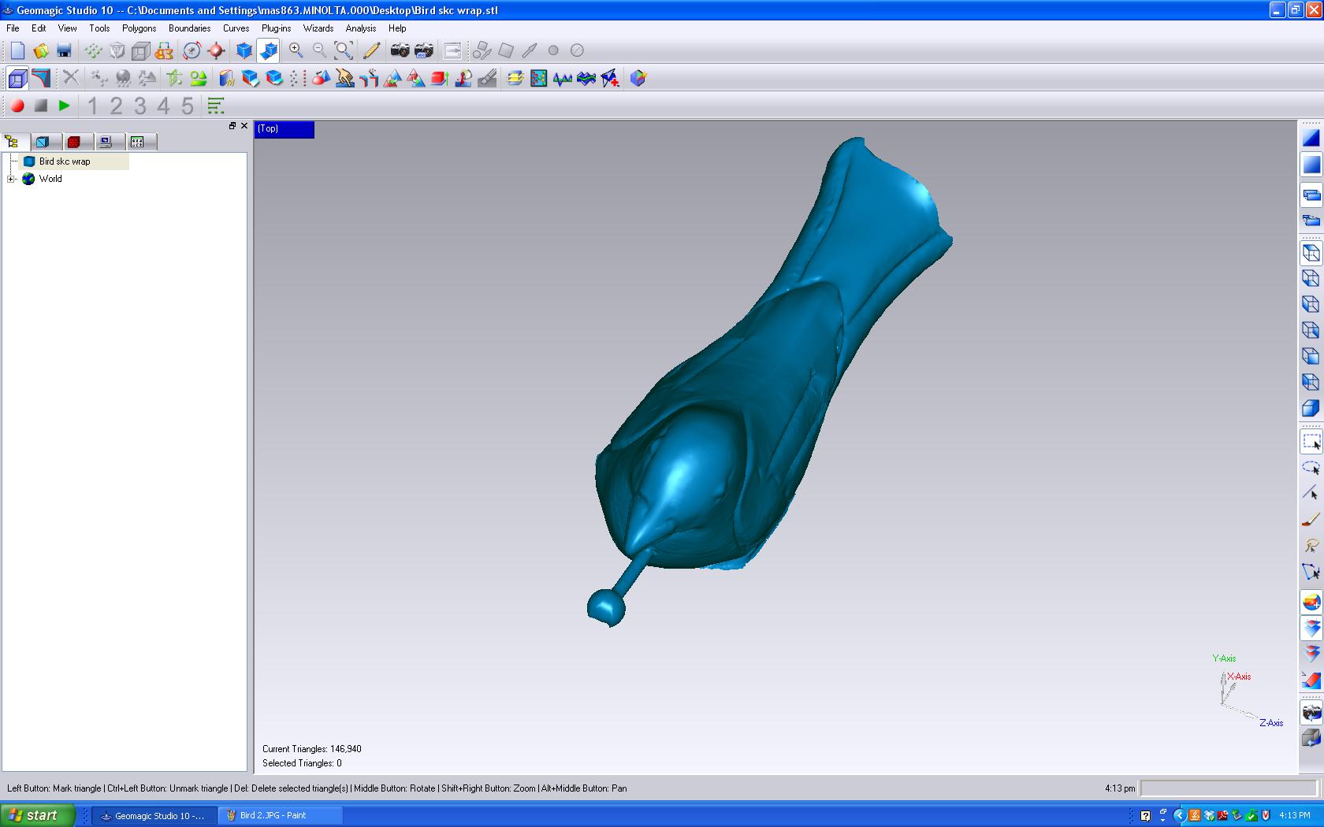This screenshot has height=827, width=1324.
Task: Select the rectangle selection tool
Action: (x=1311, y=442)
